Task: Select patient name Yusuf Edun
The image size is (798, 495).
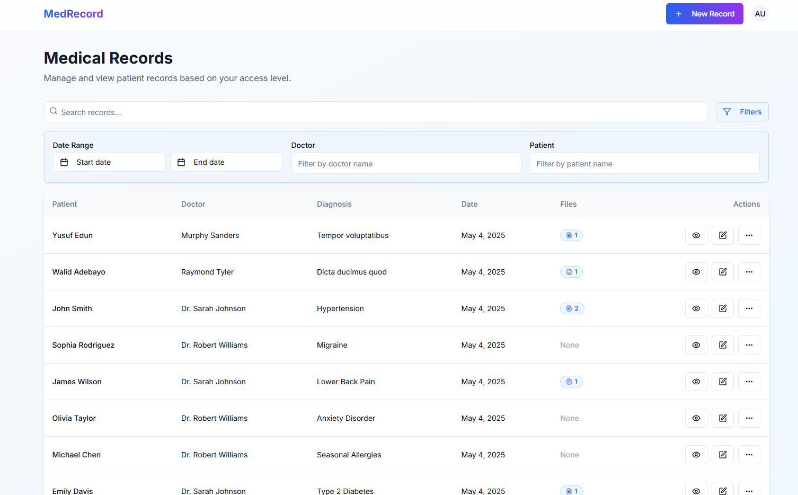Action: pyautogui.click(x=73, y=235)
